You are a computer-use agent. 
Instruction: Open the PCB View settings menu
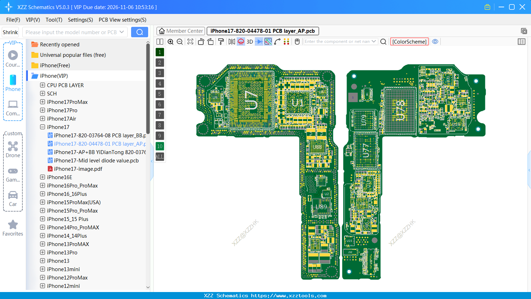tap(122, 20)
